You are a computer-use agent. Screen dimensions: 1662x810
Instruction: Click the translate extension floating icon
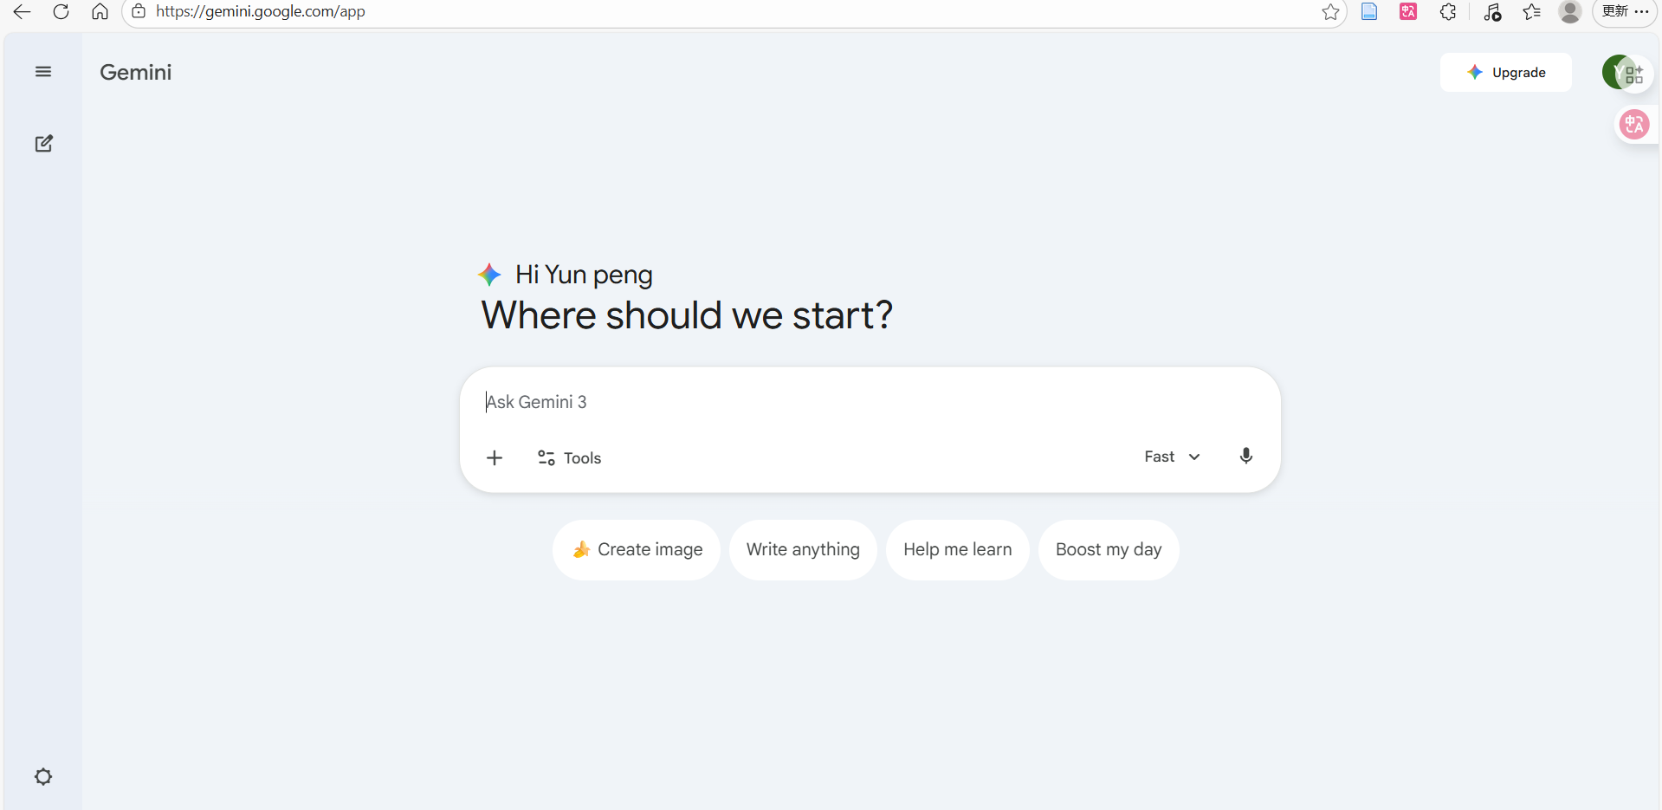1633,125
